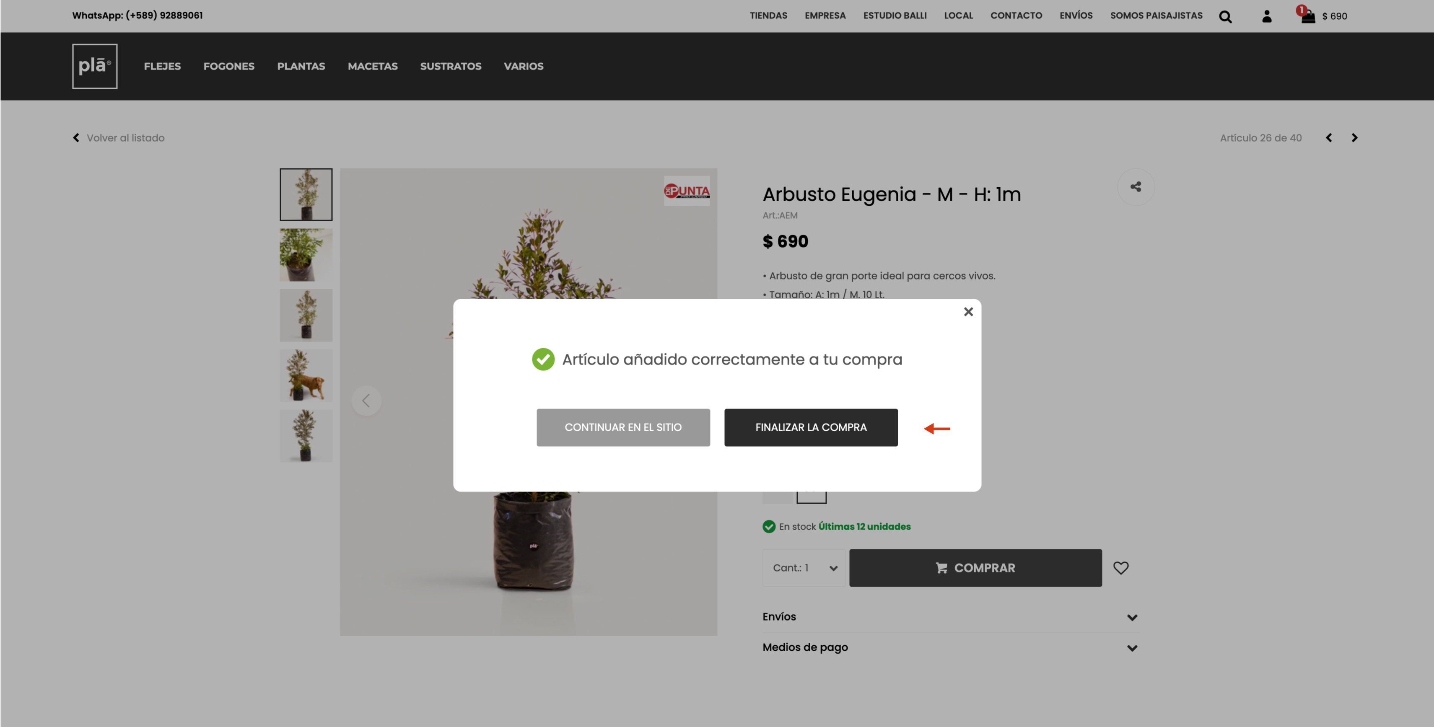The height and width of the screenshot is (727, 1434).
Task: Click the share icon beside product title
Action: coord(1136,186)
